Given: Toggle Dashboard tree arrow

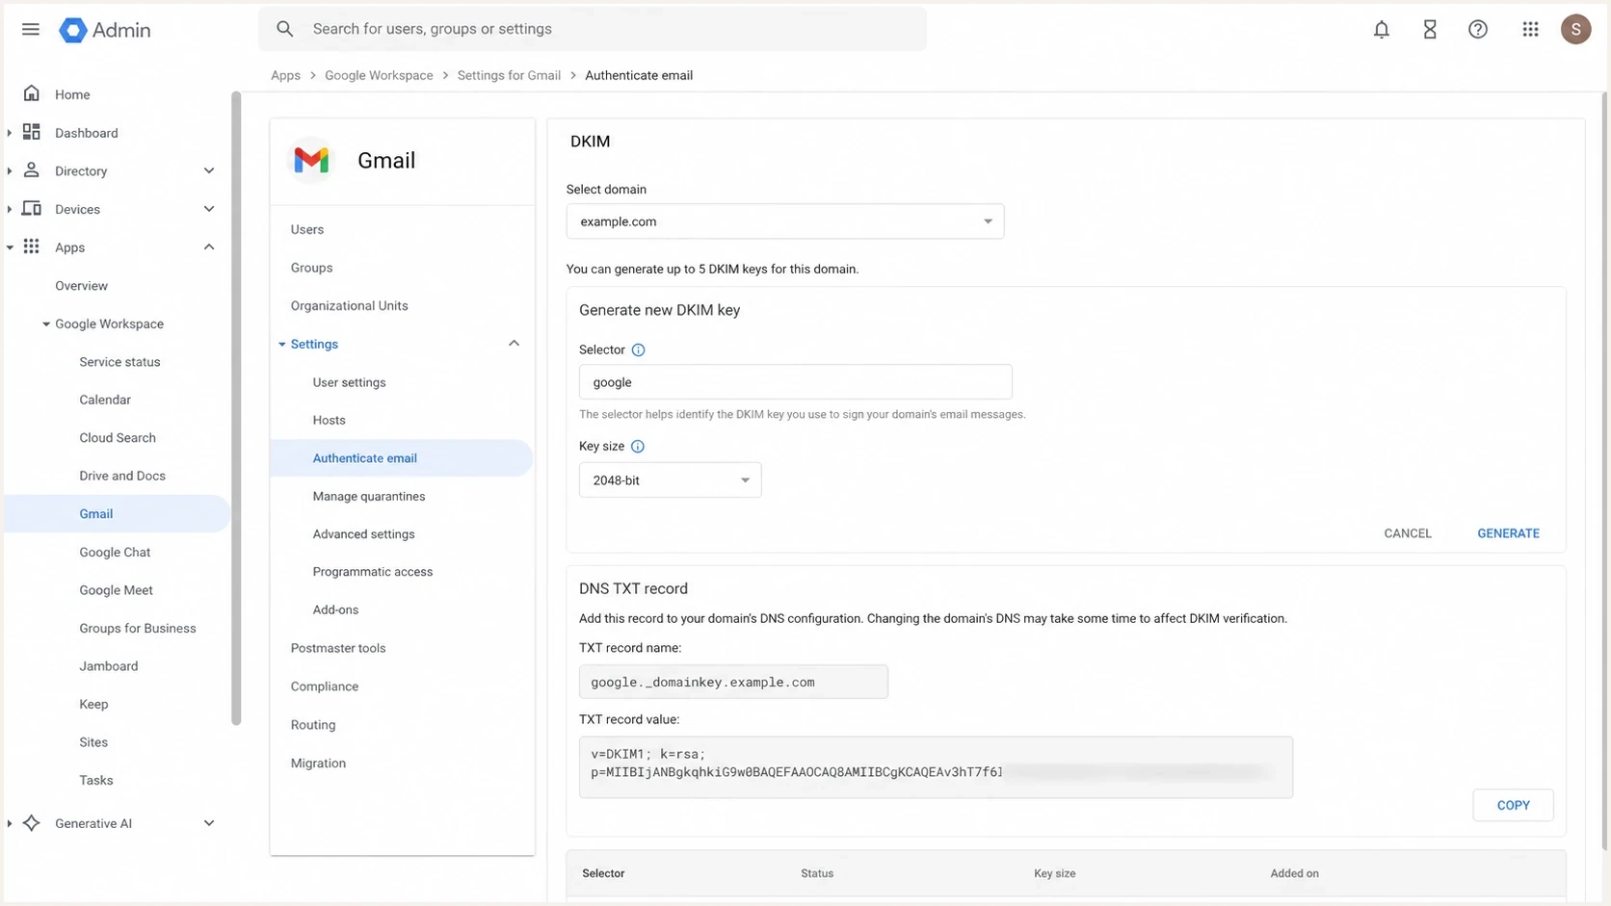Looking at the screenshot, I should [x=10, y=133].
